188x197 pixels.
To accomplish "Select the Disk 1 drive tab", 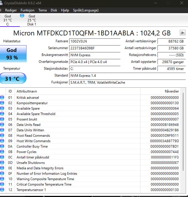I will (32, 20).
